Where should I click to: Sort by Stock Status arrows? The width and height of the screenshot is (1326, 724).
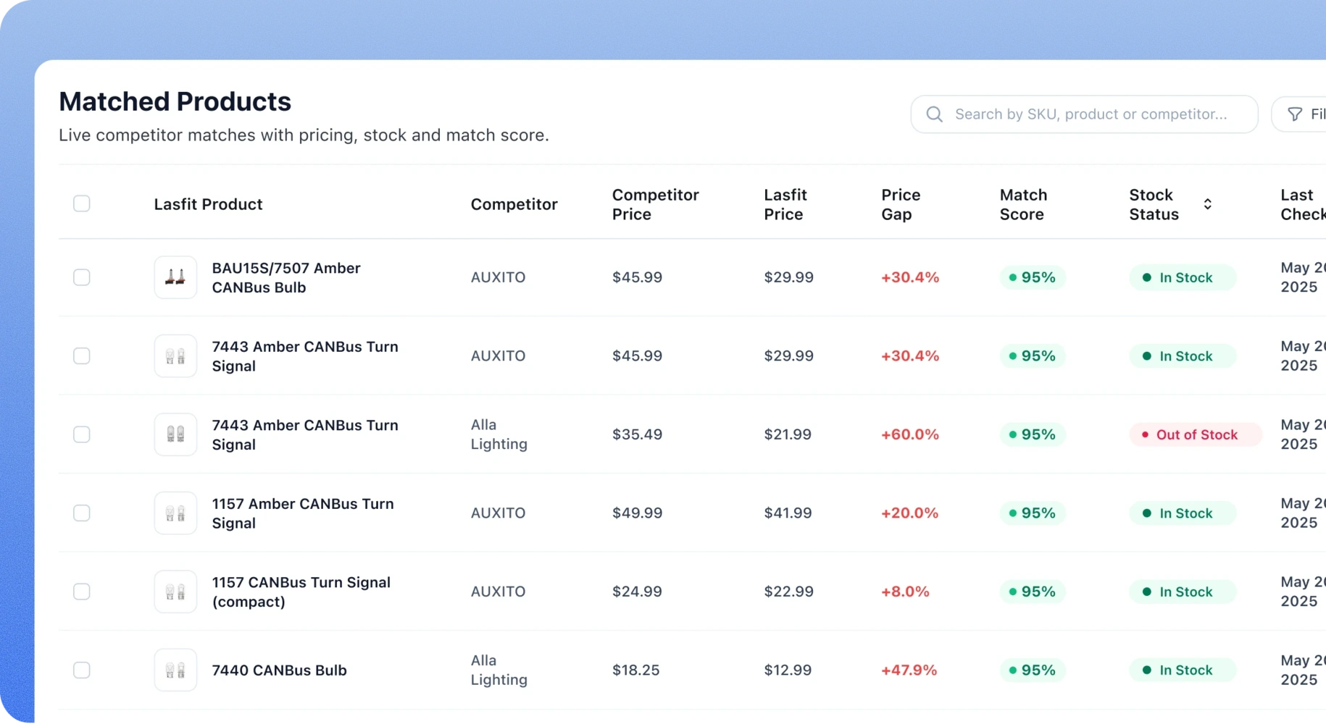coord(1207,204)
